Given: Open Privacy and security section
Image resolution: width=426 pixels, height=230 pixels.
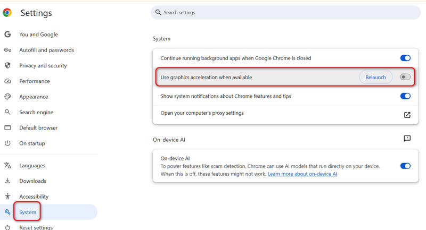Looking at the screenshot, I should [x=43, y=65].
